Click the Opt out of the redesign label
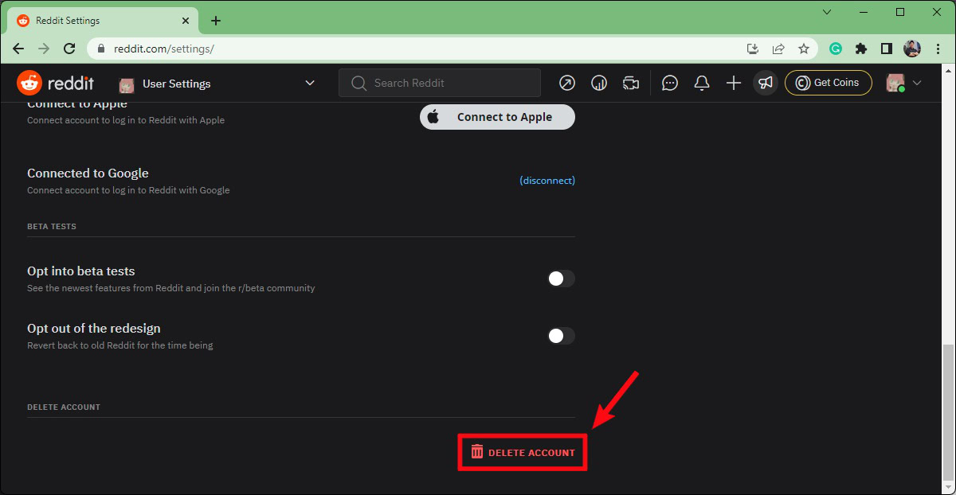Image resolution: width=956 pixels, height=495 pixels. pos(94,329)
